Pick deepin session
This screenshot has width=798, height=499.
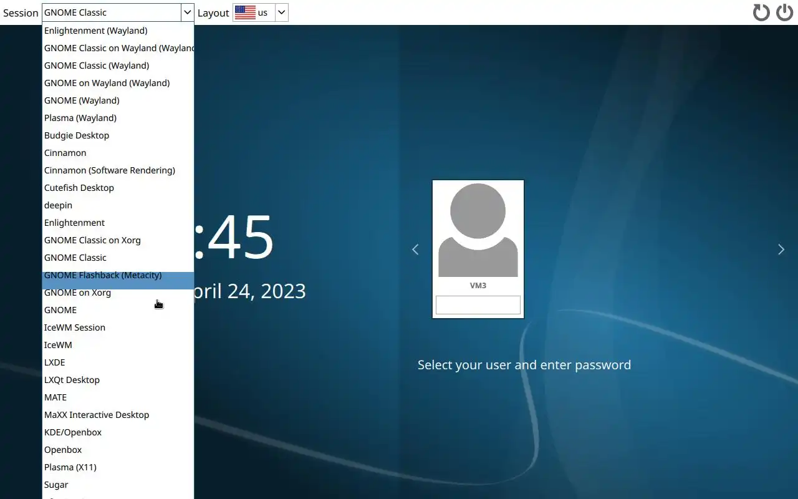(118, 205)
